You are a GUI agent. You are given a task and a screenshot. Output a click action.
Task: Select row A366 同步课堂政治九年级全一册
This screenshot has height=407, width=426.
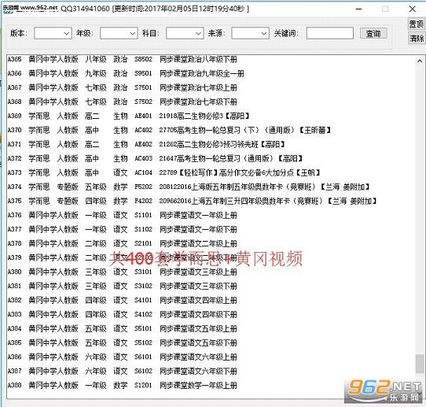click(126, 73)
